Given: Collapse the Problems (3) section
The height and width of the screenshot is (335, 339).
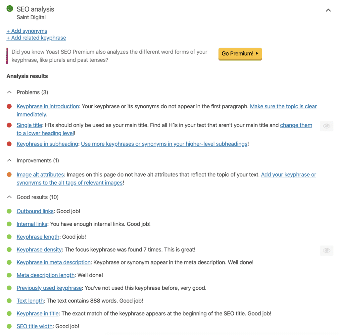Looking at the screenshot, I should pos(9,92).
